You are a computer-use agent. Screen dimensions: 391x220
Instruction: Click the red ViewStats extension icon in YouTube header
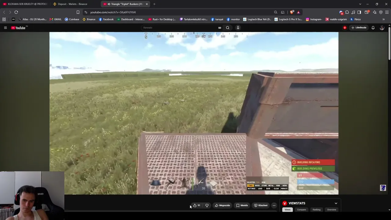click(x=345, y=28)
